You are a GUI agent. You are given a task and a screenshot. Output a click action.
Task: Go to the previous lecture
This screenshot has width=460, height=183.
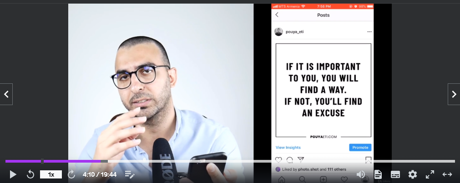tap(6, 94)
